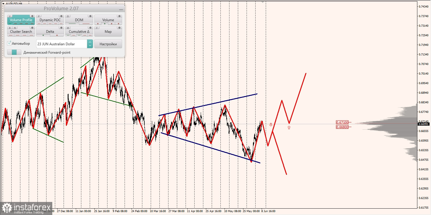
Task: Minimize the ProVolume panel
Action: [x=121, y=9]
